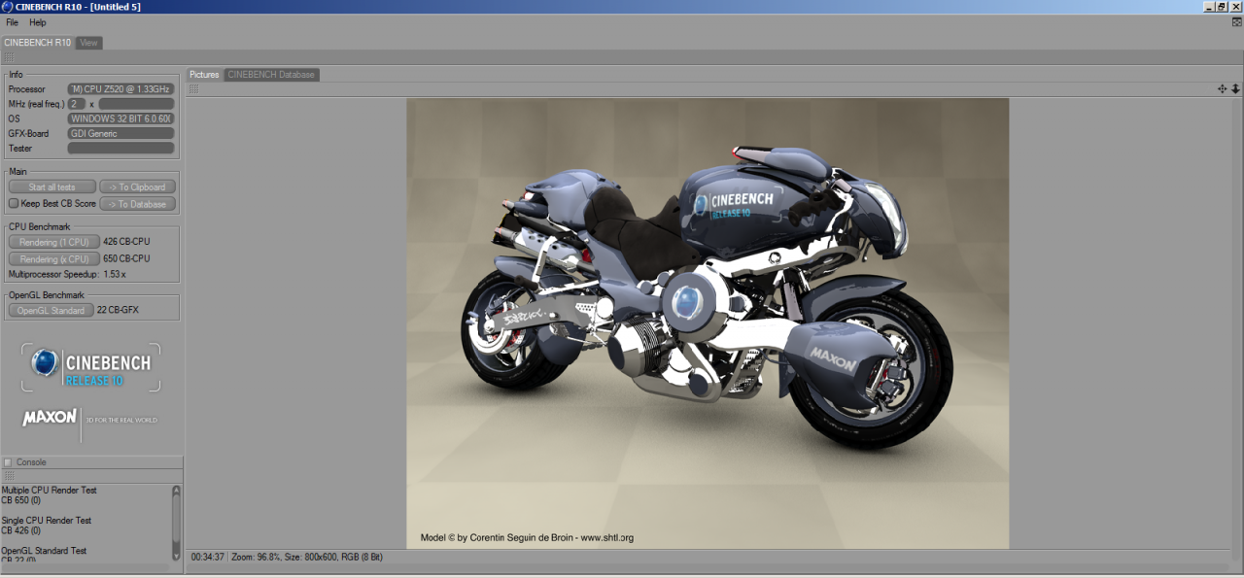Click the down arrow zoom icon in the picture view
Screen dimensions: 1244x578
coord(1235,88)
